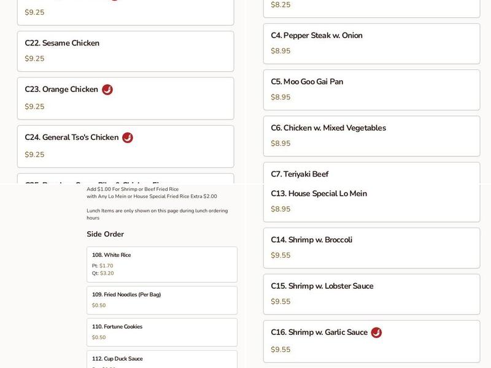Click the C16. Shrimp w. Garlic Sauce item

(371, 340)
